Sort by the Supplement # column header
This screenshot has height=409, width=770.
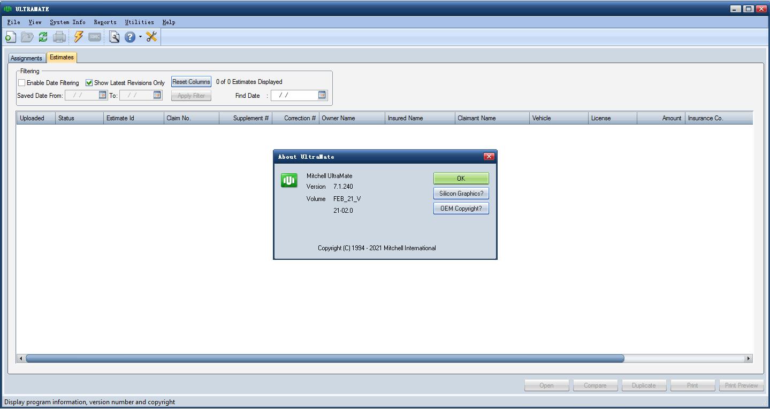point(246,118)
